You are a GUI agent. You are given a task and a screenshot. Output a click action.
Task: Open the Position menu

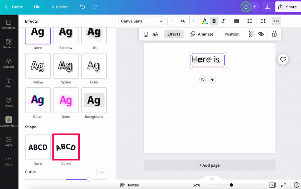pyautogui.click(x=232, y=34)
